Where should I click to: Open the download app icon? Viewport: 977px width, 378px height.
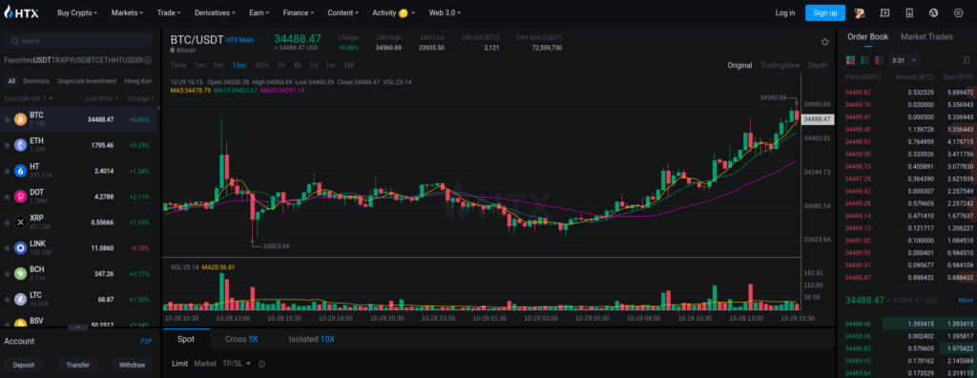click(909, 12)
